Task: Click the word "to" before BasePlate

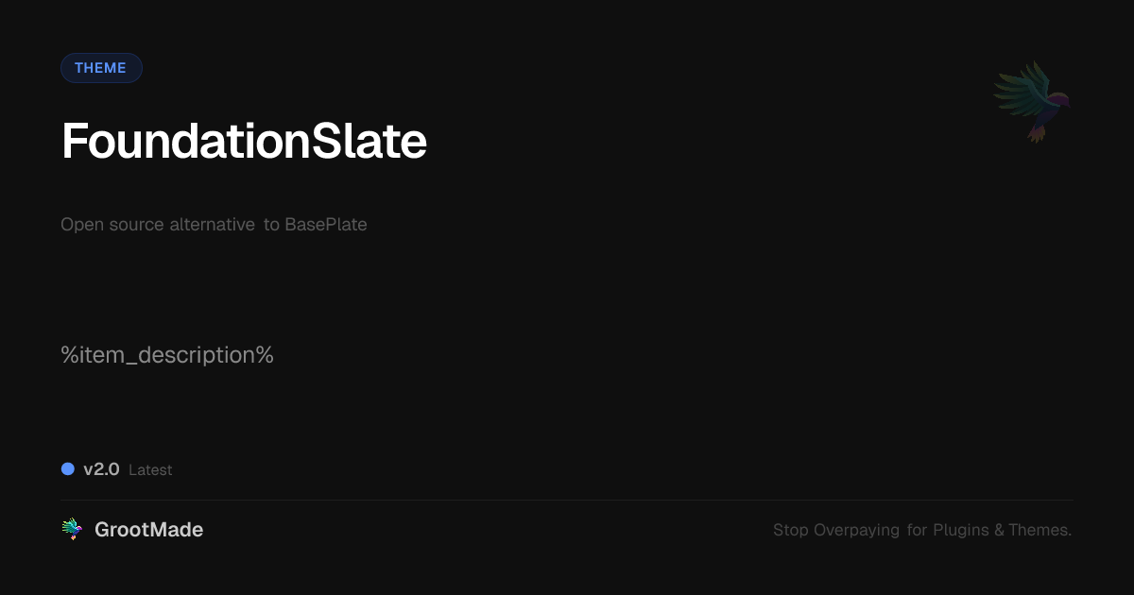Action: coord(271,225)
